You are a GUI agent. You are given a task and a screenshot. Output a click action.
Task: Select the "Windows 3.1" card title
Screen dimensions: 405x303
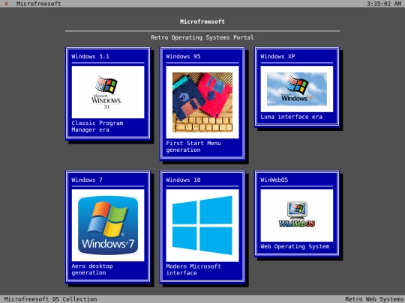pos(91,56)
